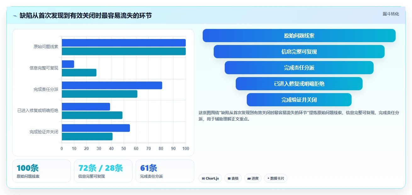412x195 pixels.
Task: Click the 表格 tag chip
Action: (233, 178)
